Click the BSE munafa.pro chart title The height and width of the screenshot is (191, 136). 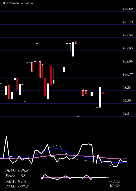tap(19, 3)
